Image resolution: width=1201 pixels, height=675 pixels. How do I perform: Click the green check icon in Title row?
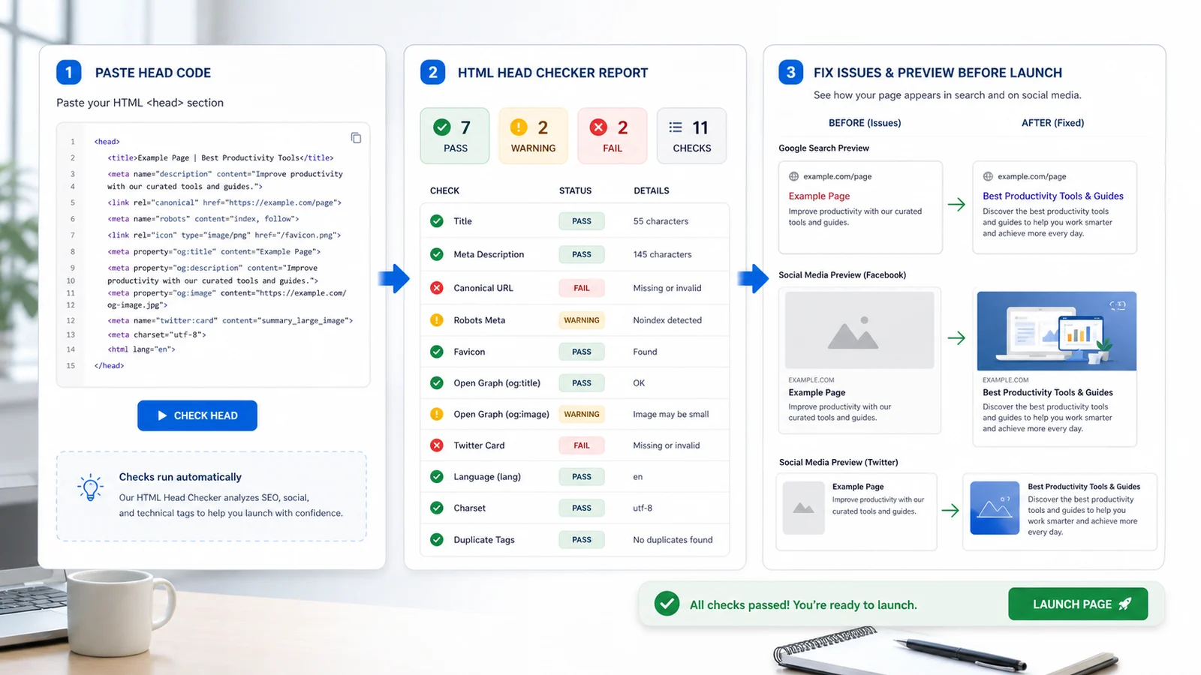coord(437,221)
